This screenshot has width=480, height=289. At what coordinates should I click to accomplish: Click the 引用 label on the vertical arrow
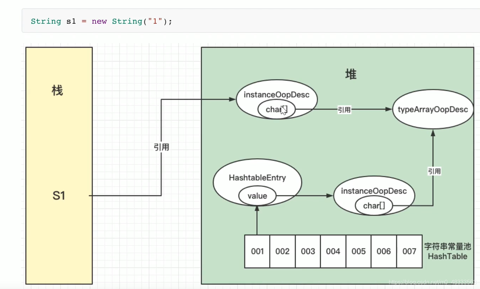[x=434, y=171]
